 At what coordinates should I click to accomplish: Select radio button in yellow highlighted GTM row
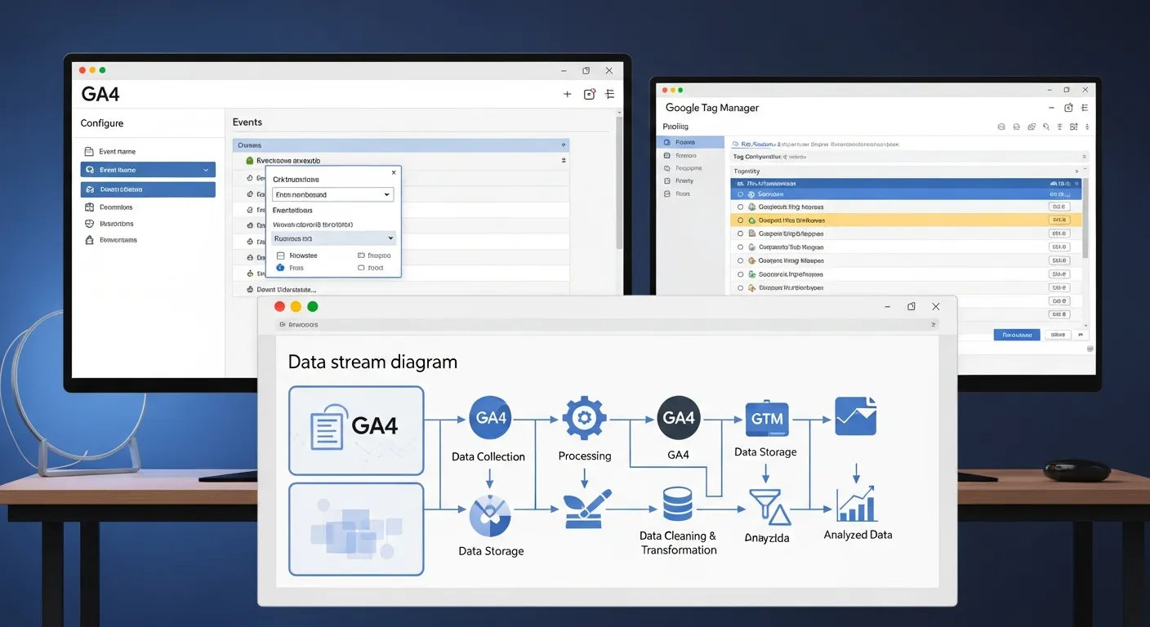click(740, 220)
